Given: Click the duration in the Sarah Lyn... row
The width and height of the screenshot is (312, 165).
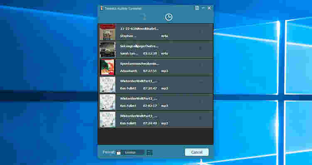Looking at the screenshot, I should pos(150,54).
